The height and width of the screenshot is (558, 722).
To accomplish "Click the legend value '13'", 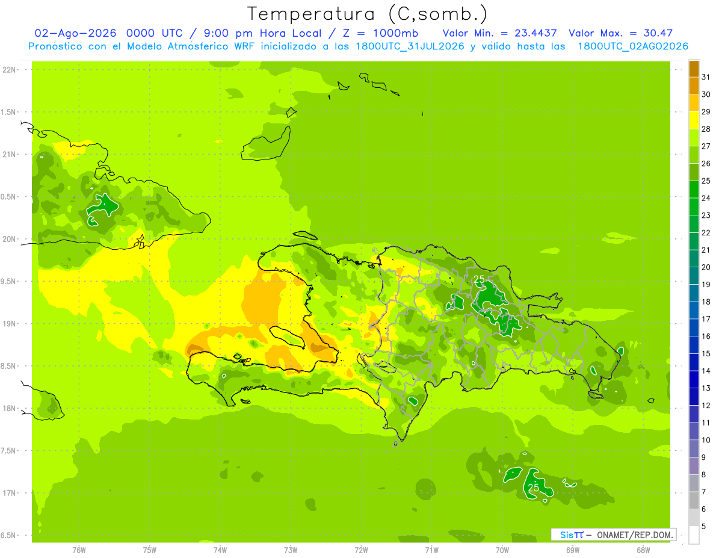I will point(706,388).
